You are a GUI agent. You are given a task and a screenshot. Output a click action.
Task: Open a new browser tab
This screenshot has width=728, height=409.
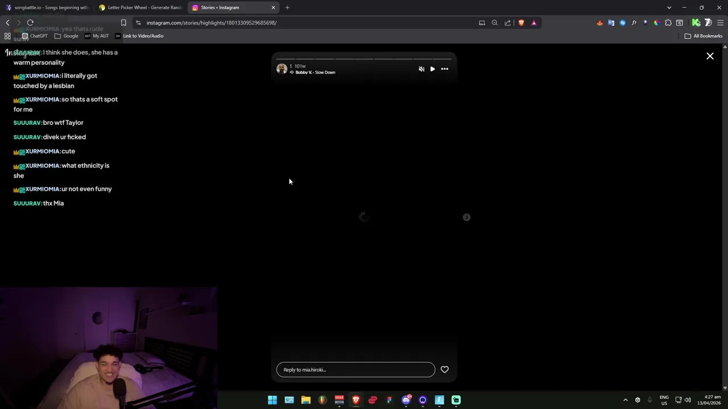click(287, 7)
